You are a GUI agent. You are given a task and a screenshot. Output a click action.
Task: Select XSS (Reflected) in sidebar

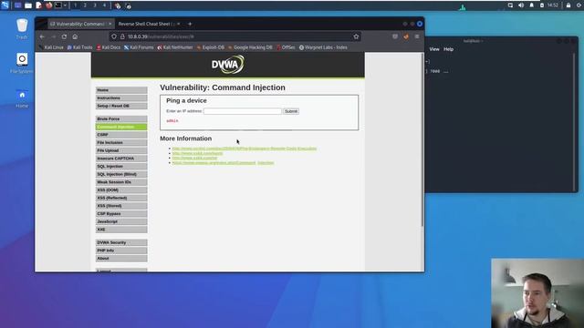[x=121, y=198]
